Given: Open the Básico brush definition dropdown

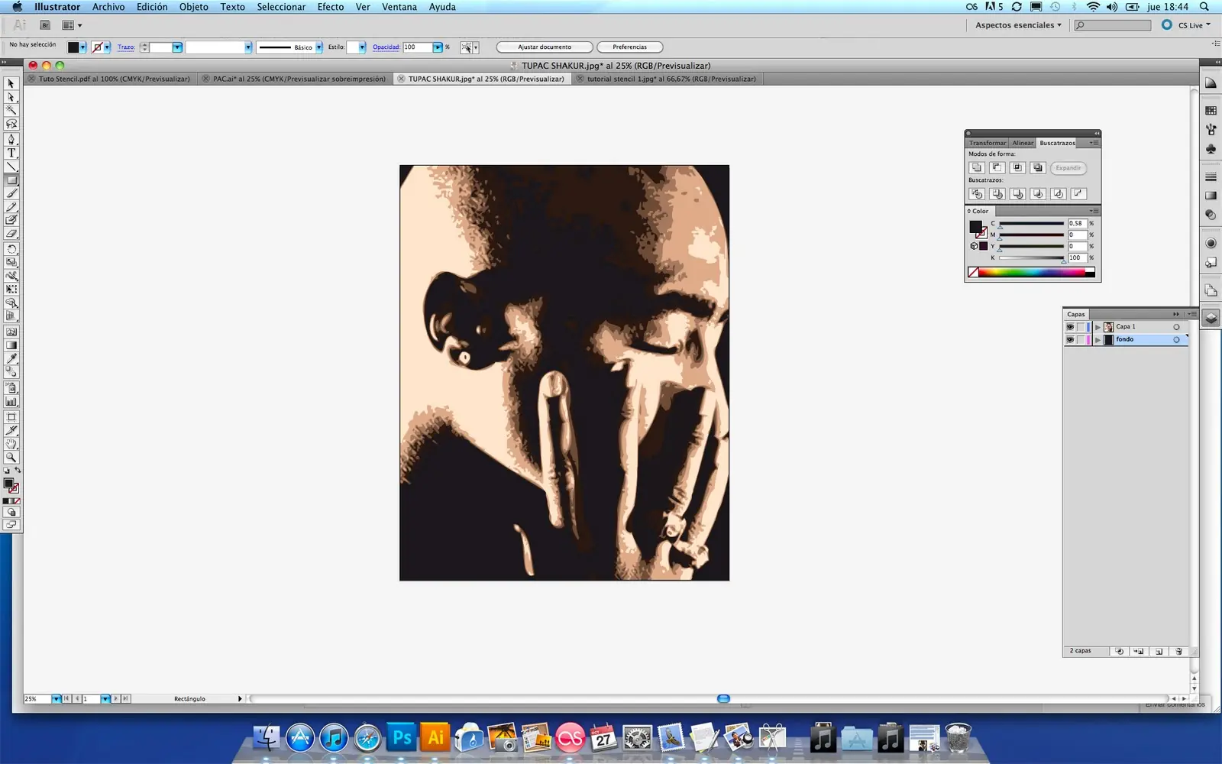Looking at the screenshot, I should 318,47.
